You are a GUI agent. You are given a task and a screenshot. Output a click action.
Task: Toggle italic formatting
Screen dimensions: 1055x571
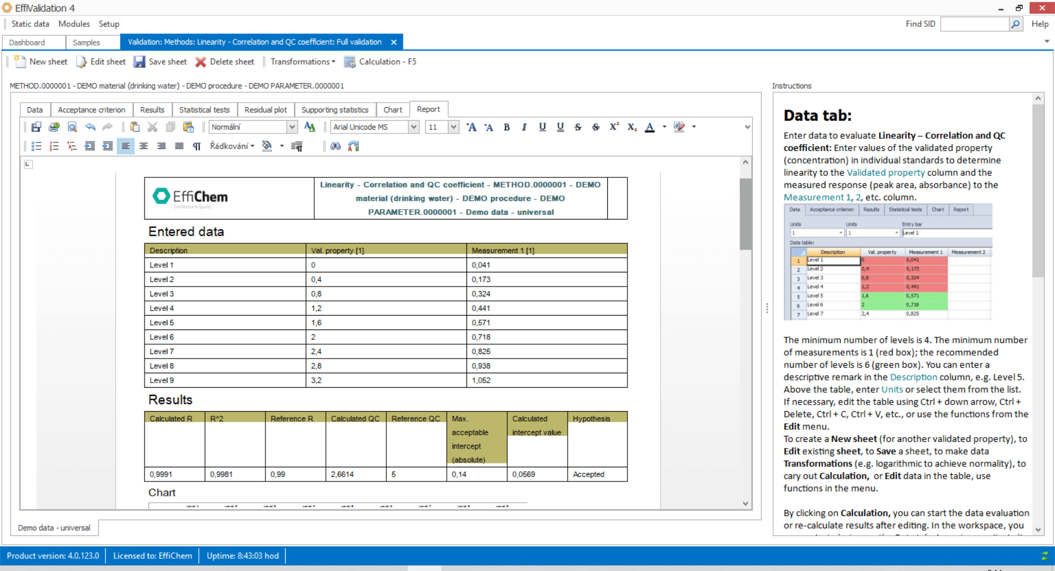click(x=524, y=127)
